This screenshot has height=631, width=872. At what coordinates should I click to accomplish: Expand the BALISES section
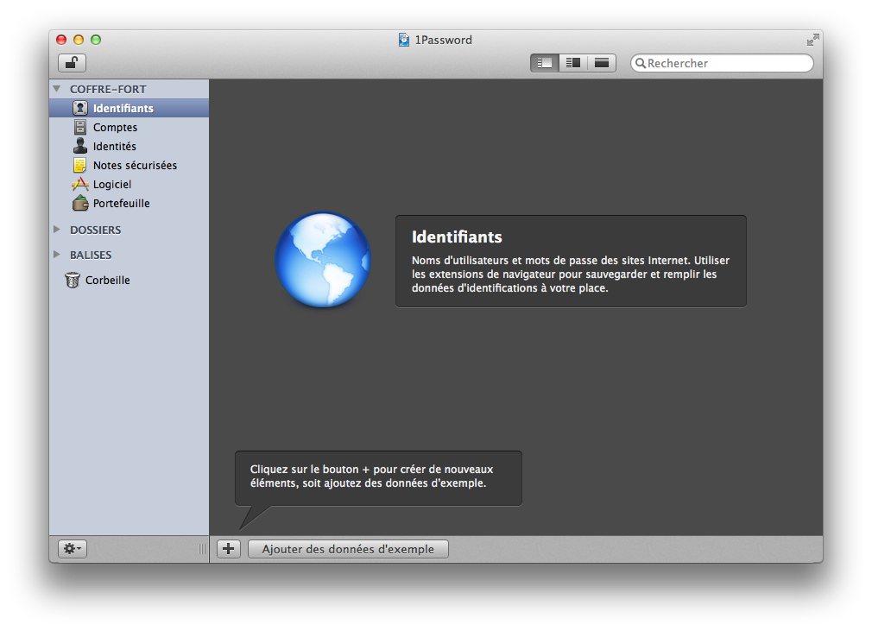tap(57, 255)
